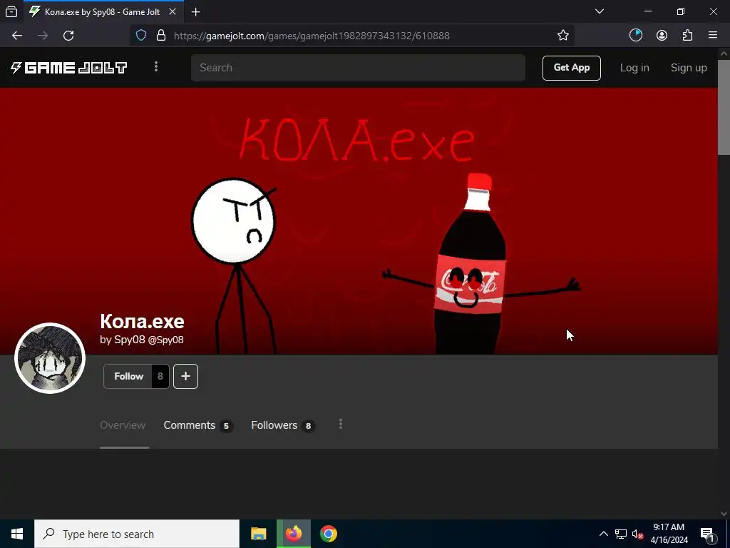This screenshot has width=730, height=548.
Task: Follow the Кола.exe game
Action: [128, 376]
